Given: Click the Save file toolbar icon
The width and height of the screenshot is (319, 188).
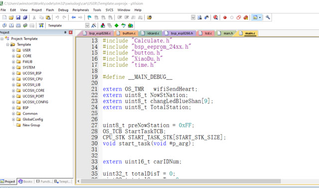Looking at the screenshot, I should (x=18, y=17).
